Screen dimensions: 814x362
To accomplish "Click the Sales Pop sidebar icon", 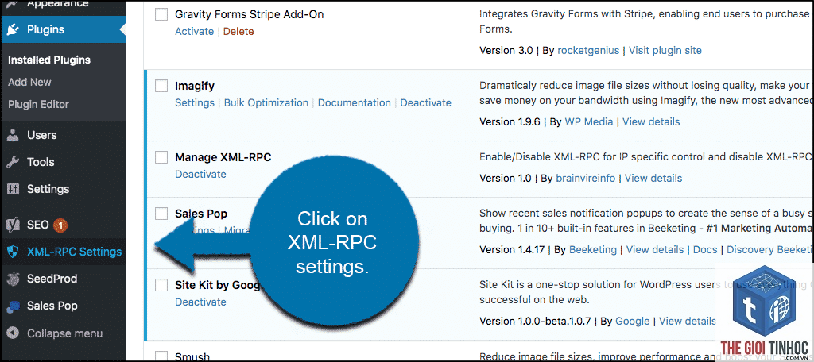I will click(x=13, y=306).
